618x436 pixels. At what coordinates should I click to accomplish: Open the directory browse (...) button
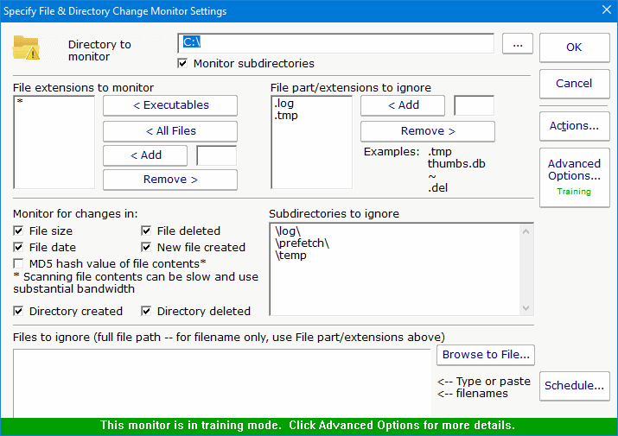(x=518, y=44)
